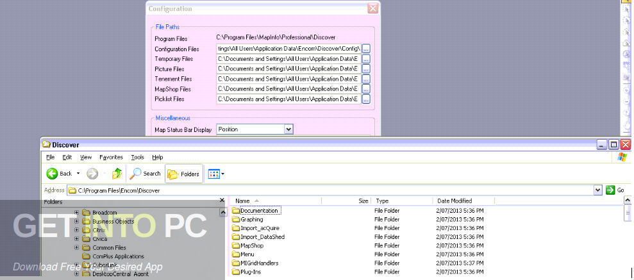634x280 pixels.
Task: Select Common Files folder in tree
Action: [109, 248]
